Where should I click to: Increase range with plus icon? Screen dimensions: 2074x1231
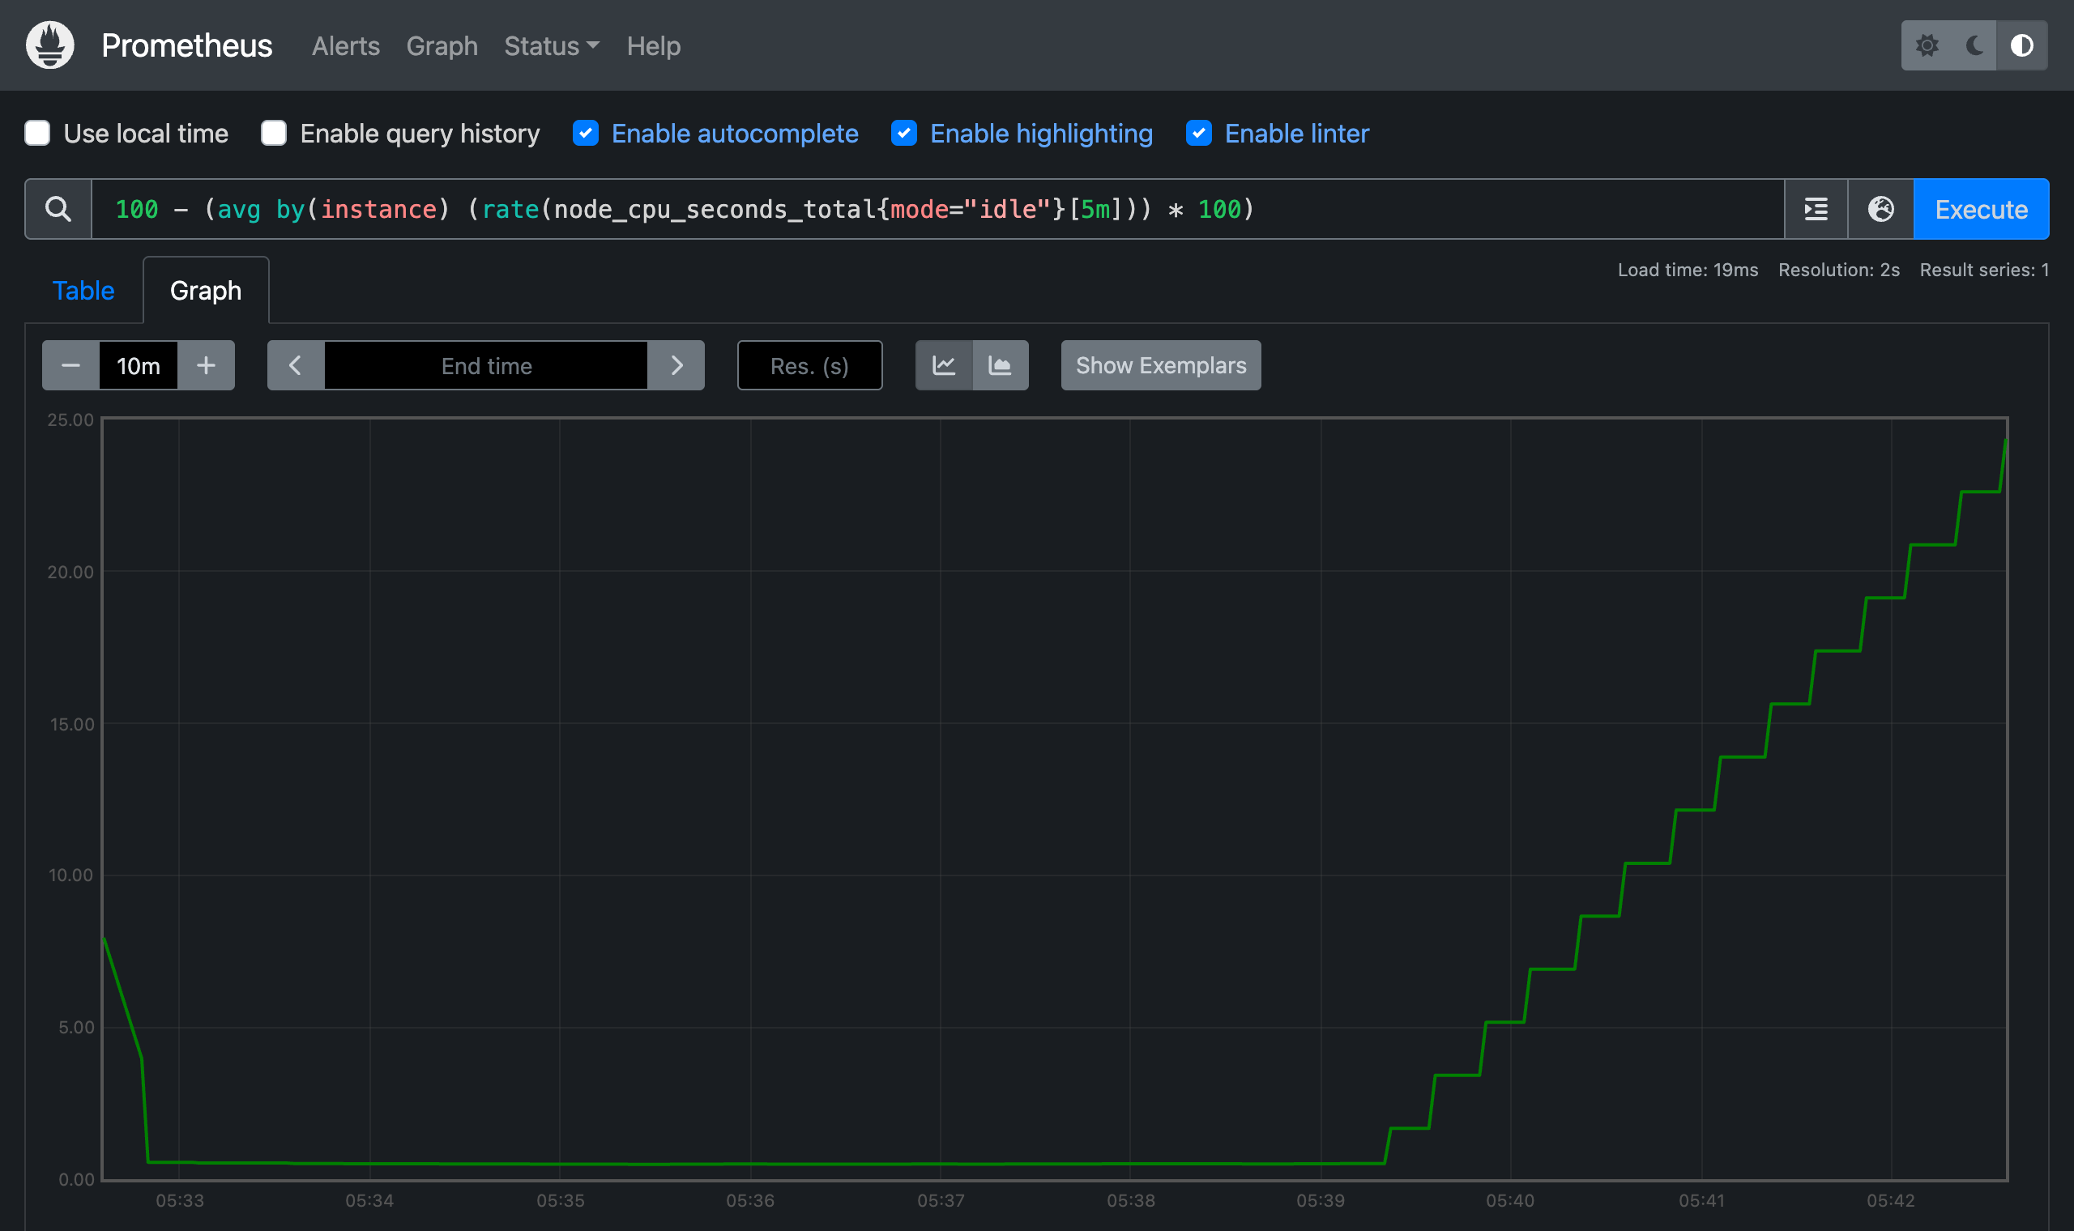(x=206, y=365)
